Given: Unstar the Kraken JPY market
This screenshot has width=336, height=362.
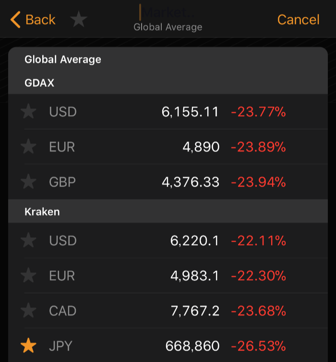Looking at the screenshot, I should [x=29, y=346].
